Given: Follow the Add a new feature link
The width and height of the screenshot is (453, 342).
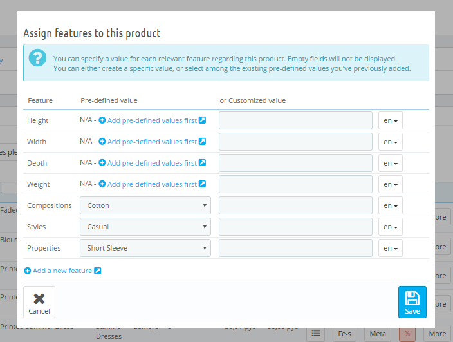Looking at the screenshot, I should (62, 271).
